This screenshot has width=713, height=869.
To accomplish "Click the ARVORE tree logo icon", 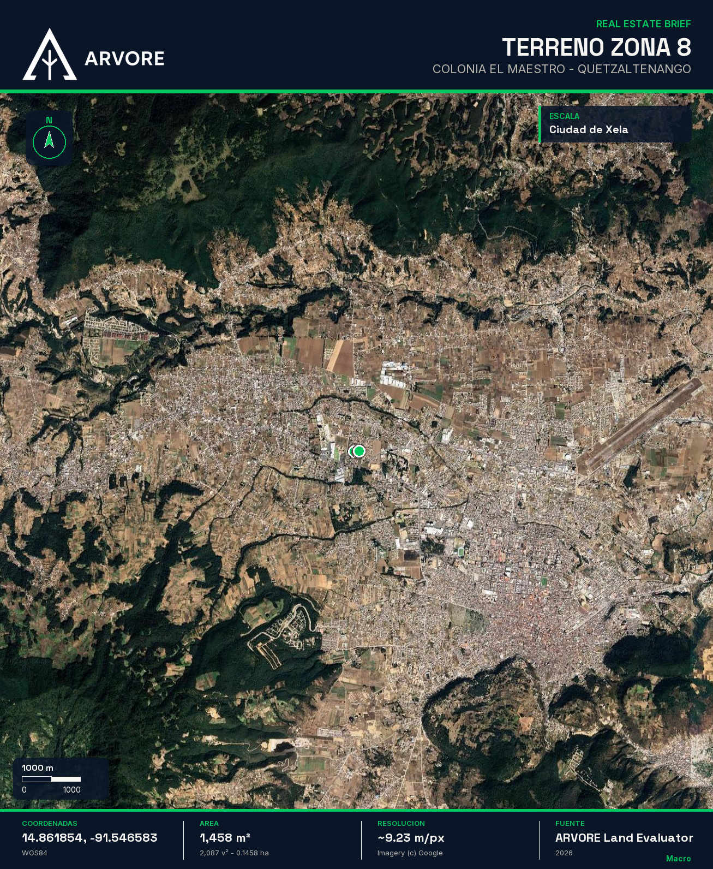I will [x=50, y=55].
